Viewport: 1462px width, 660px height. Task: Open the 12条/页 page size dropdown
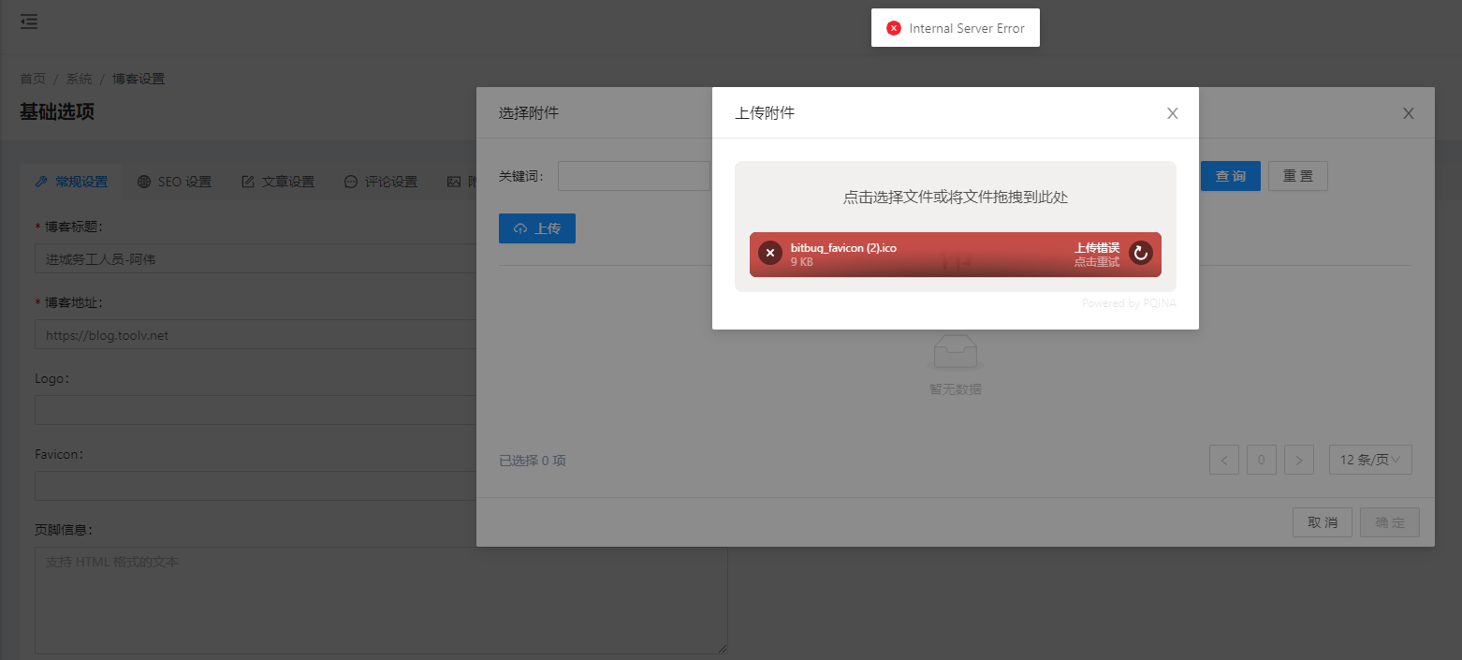point(1370,460)
